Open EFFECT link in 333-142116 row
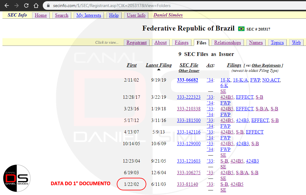The image size is (306, 195). click(x=255, y=132)
